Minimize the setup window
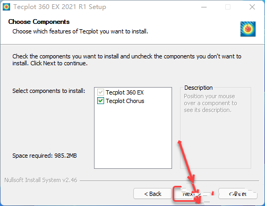 click(x=204, y=7)
